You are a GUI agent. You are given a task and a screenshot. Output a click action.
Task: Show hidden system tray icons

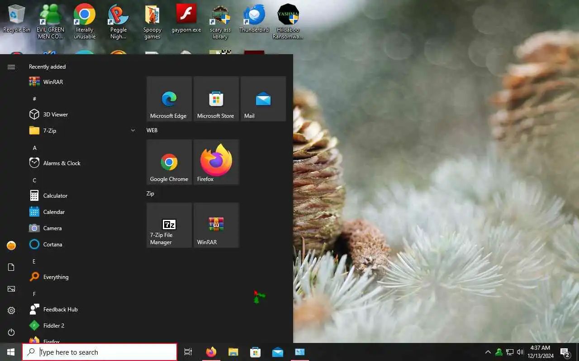click(488, 352)
